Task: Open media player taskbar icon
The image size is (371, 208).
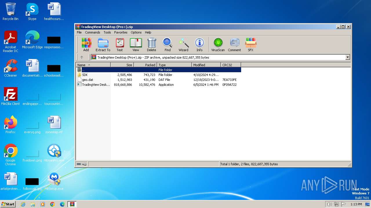Action: pos(43,204)
